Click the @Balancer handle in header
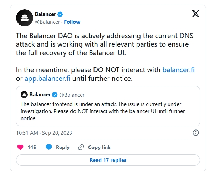 point(46,22)
